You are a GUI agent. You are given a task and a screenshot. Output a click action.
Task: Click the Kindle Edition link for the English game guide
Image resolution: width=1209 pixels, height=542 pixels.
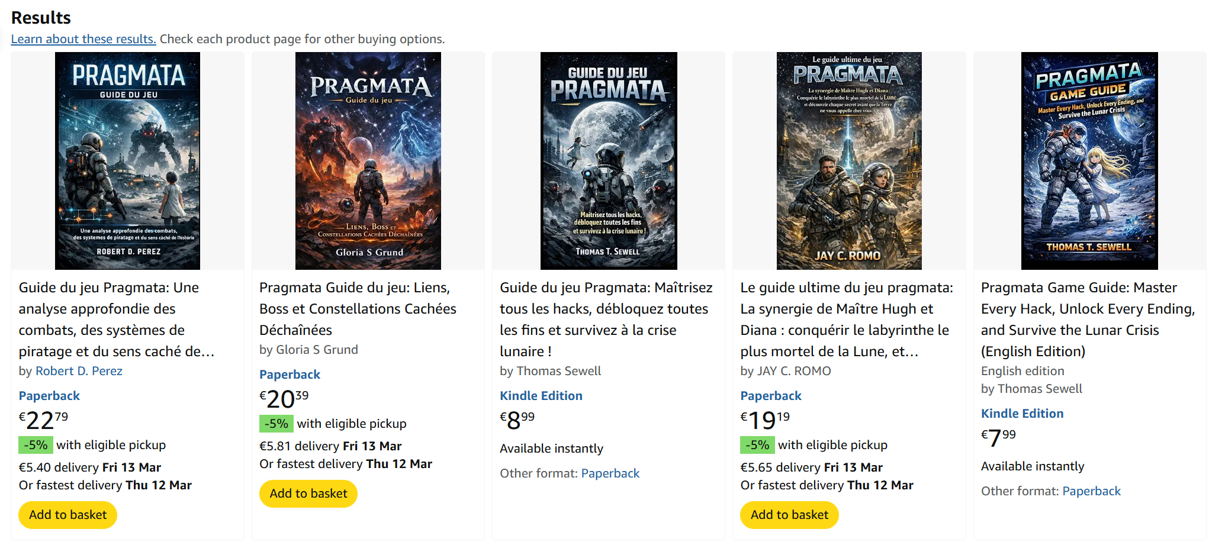coord(1022,413)
